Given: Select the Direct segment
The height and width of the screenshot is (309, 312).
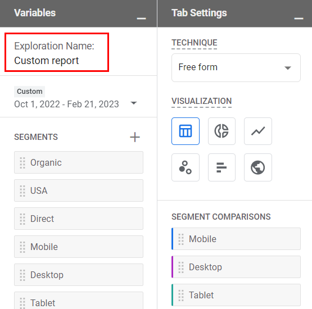Looking at the screenshot, I should pos(79,219).
